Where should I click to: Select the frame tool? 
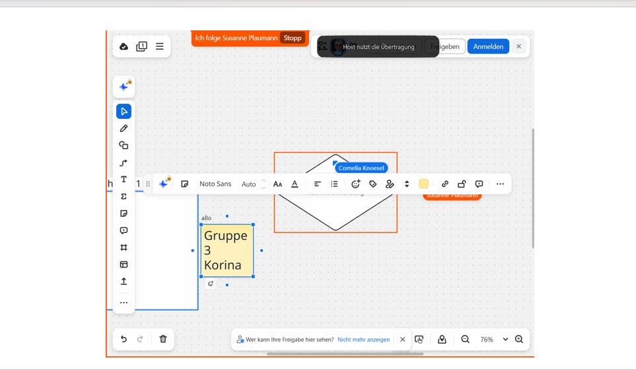(124, 248)
